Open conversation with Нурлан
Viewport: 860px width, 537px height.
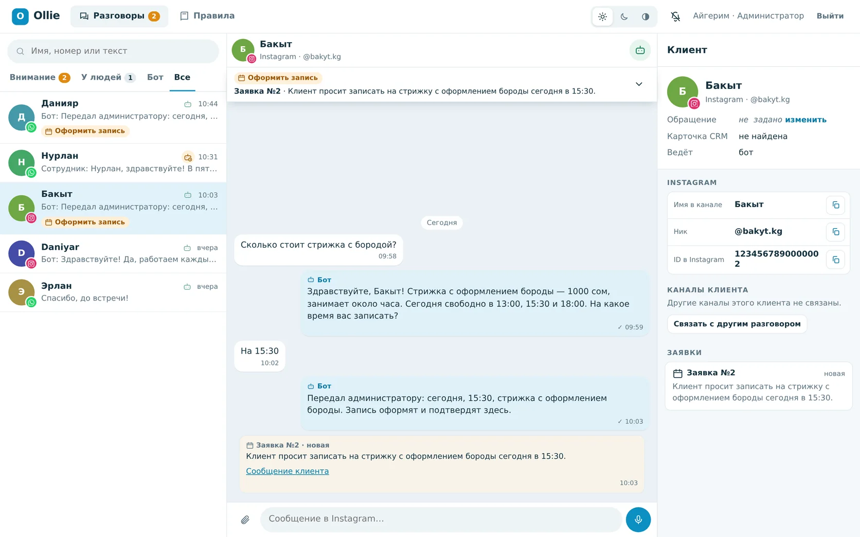(113, 162)
